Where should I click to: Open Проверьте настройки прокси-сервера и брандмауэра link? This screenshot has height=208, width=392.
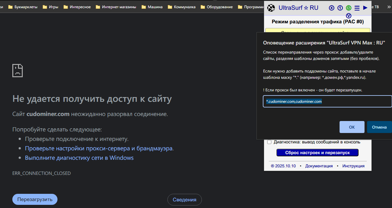tap(99, 148)
